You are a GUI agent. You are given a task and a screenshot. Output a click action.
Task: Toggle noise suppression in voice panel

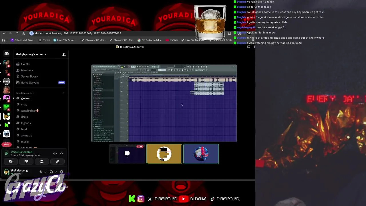55,154
